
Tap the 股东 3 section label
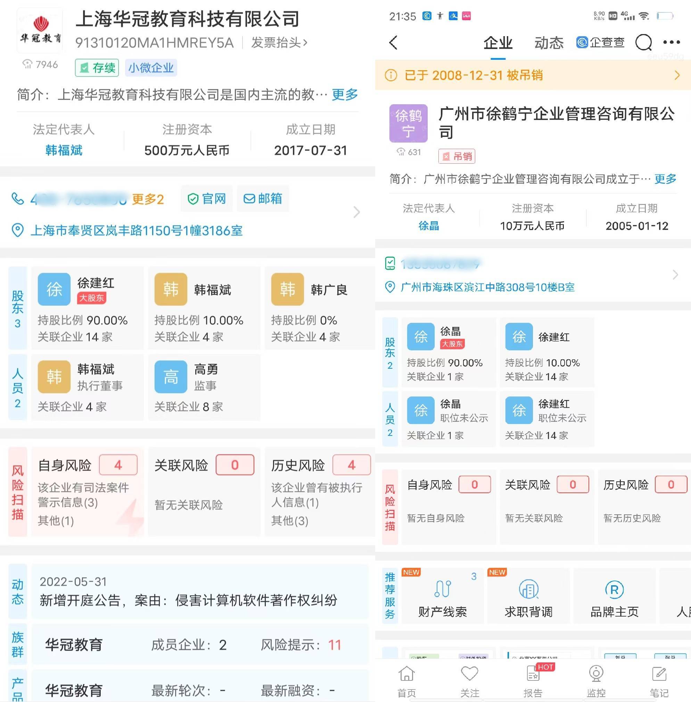tap(18, 308)
